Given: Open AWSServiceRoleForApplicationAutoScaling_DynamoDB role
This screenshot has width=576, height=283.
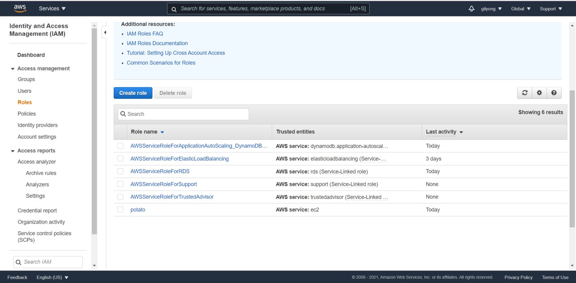Looking at the screenshot, I should click(199, 146).
